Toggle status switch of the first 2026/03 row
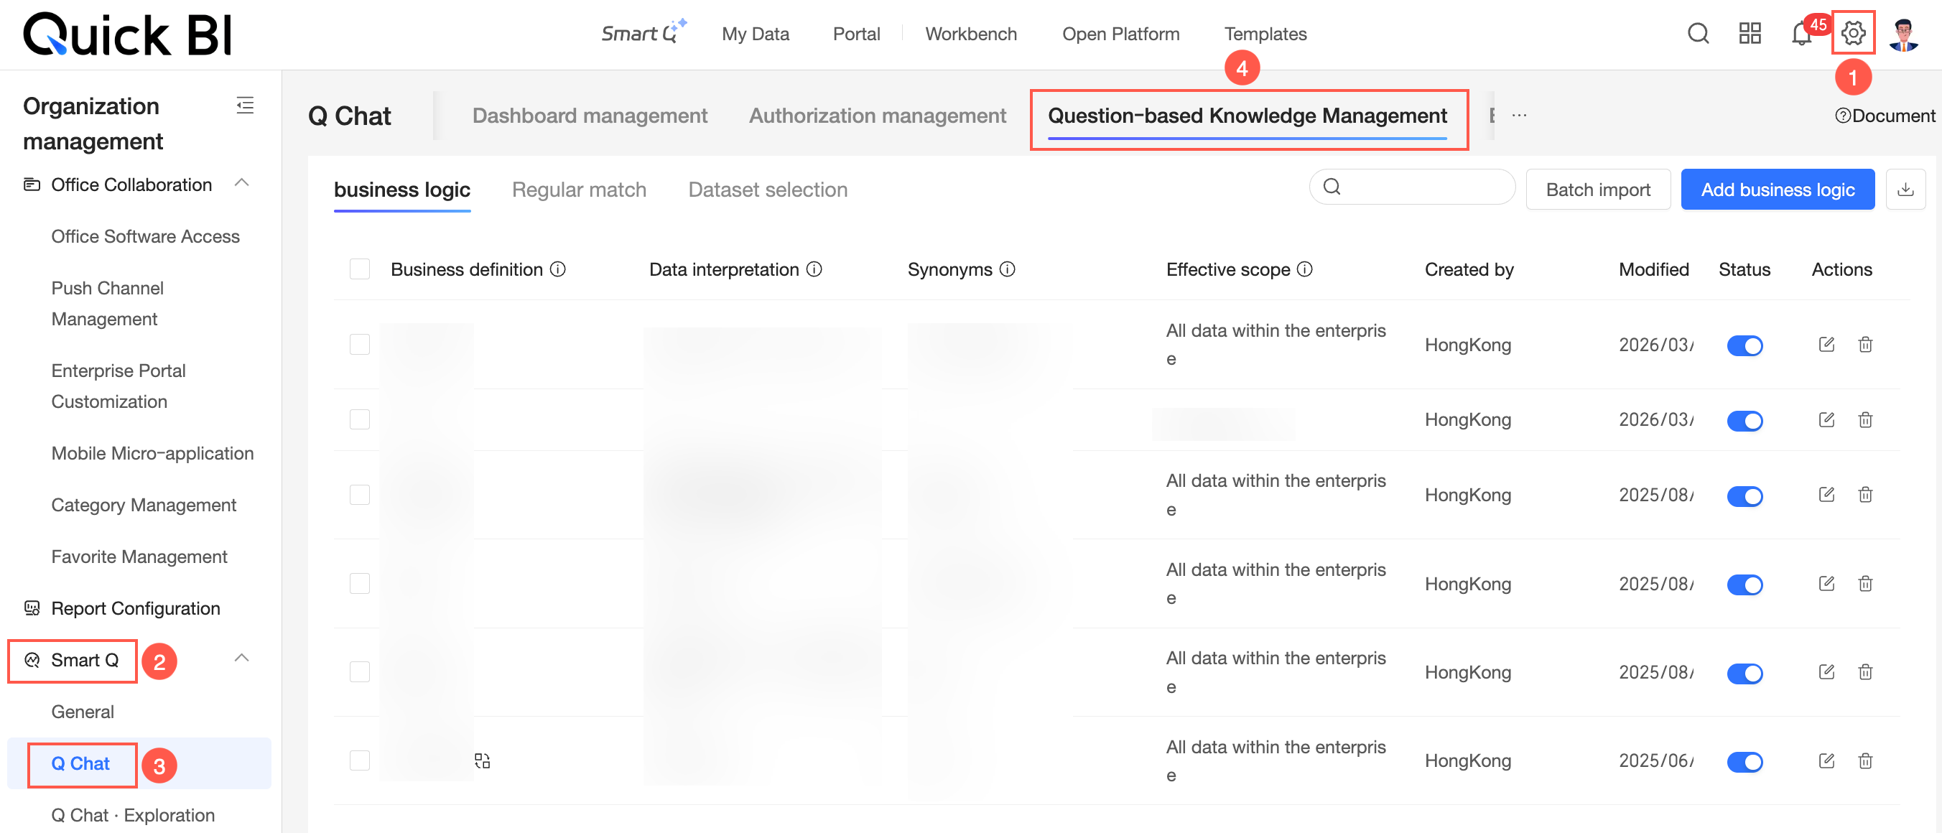Viewport: 1942px width, 833px height. coord(1744,345)
